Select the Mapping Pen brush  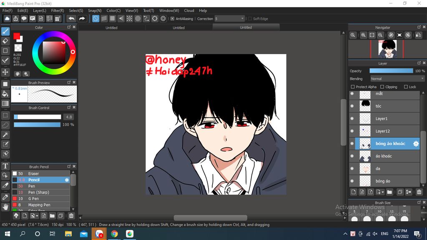41,205
